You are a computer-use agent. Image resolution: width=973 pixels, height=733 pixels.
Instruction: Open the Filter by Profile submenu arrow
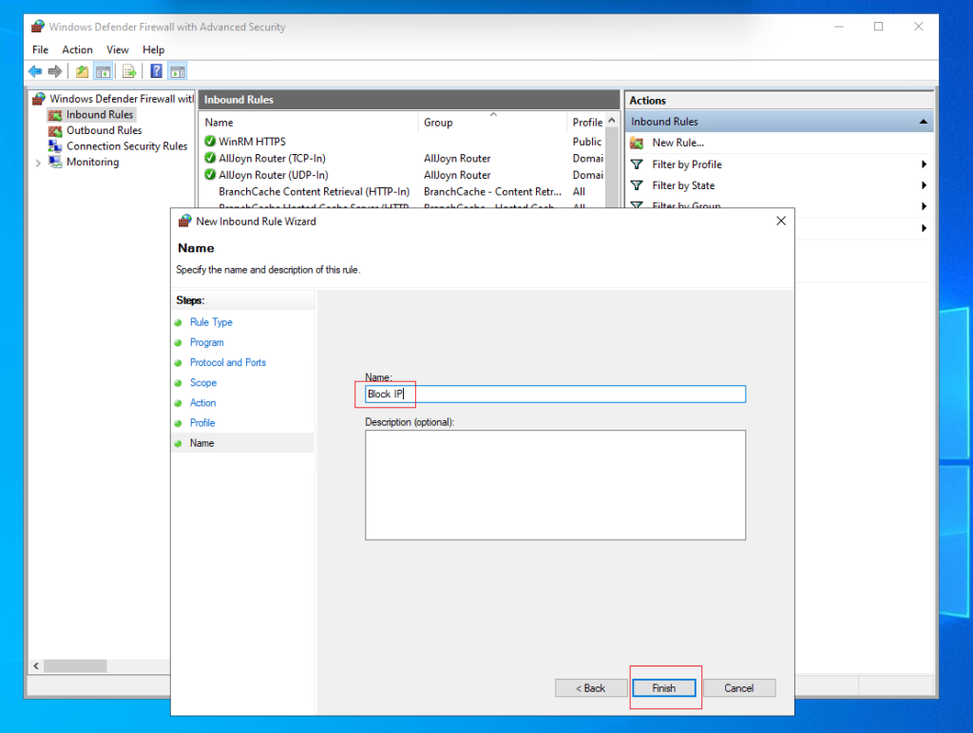tap(922, 164)
